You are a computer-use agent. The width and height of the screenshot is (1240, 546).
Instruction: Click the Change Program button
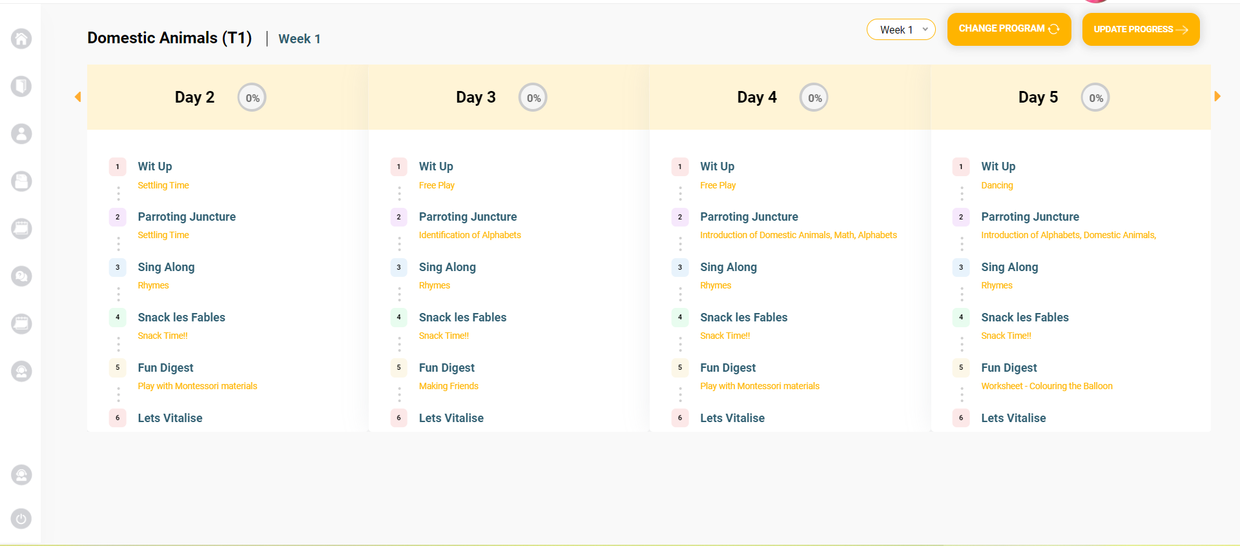coord(1009,29)
